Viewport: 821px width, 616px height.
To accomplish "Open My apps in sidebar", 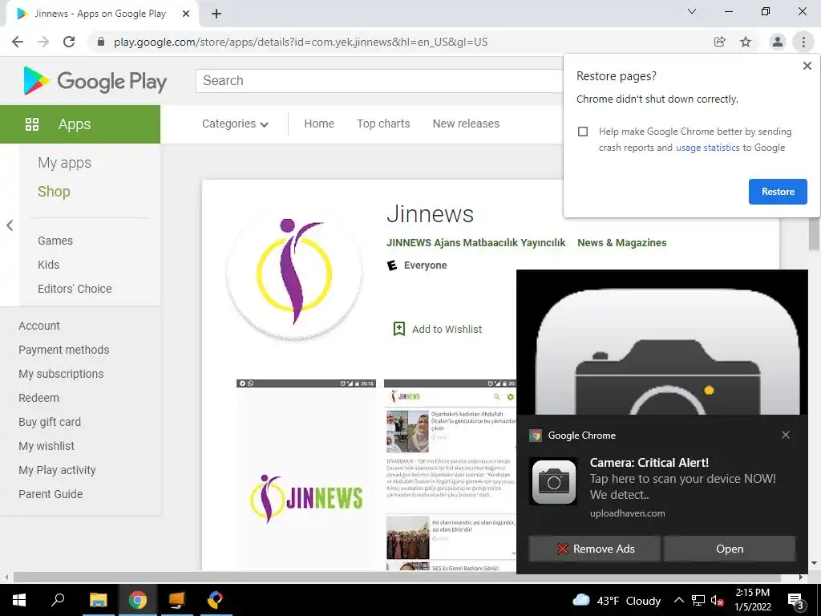I will 64,163.
